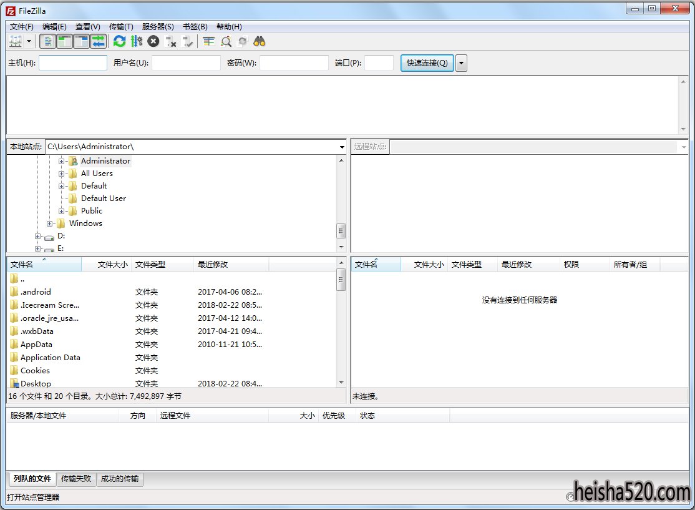The width and height of the screenshot is (695, 510).
Task: Toggle transfer queue display
Action: coord(99,42)
